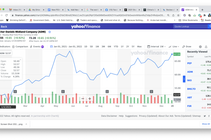Zoom in chart with plus button
Viewport: 211px width, 140px height.
pyautogui.click(x=90, y=99)
